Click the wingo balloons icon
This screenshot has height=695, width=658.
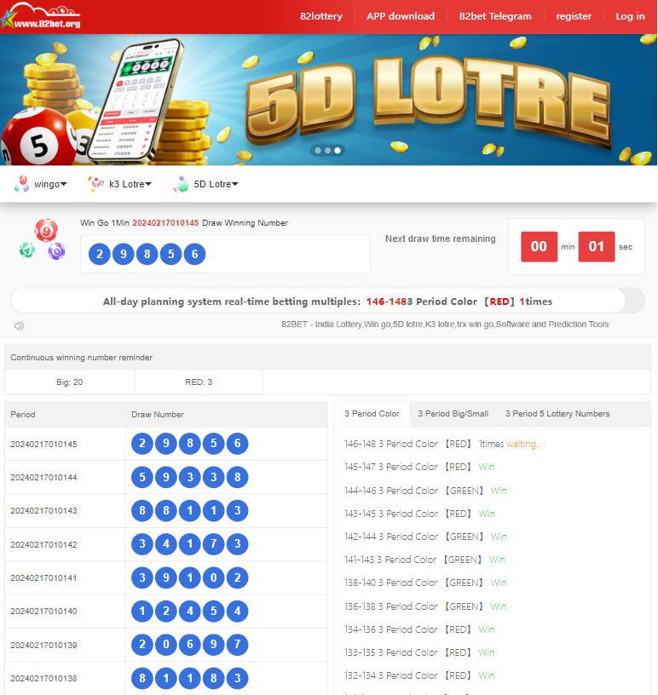point(21,183)
